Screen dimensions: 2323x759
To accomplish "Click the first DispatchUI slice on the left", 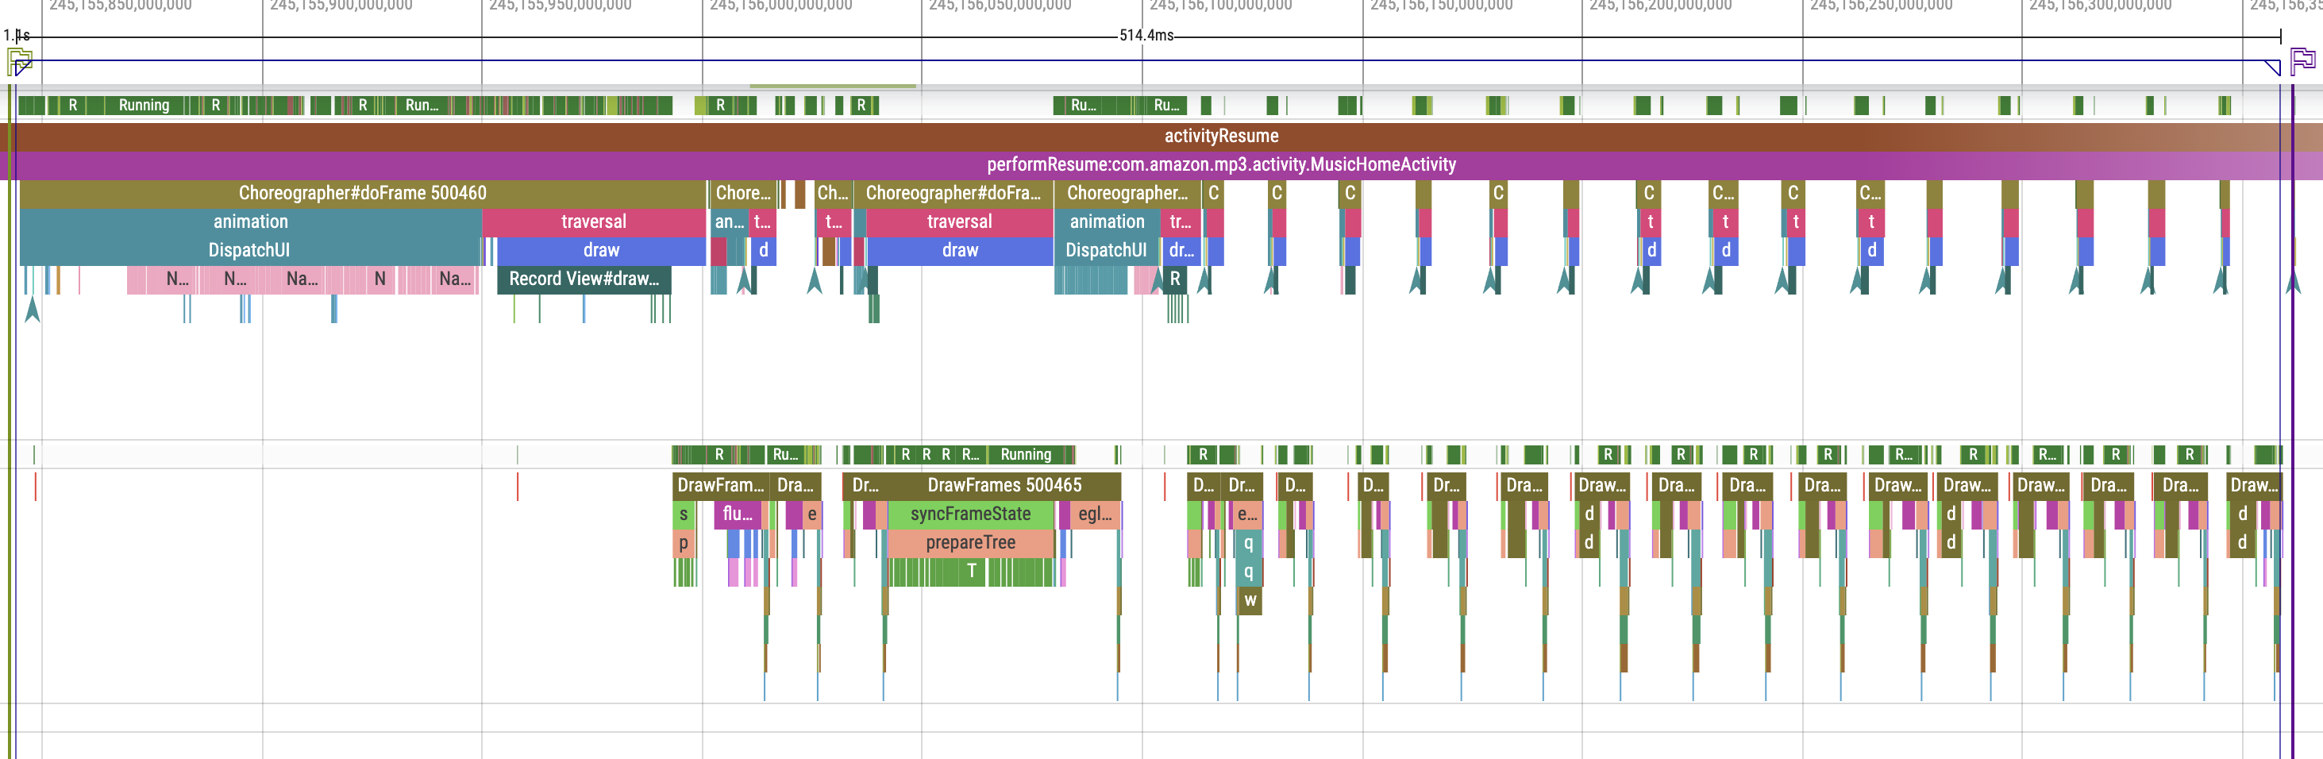I will click(249, 251).
